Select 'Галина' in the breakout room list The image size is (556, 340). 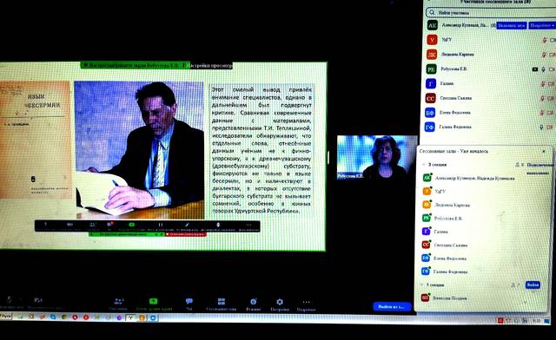tap(440, 232)
